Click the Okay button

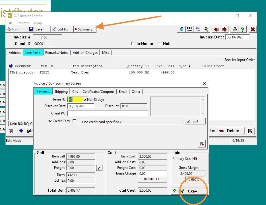click(193, 191)
